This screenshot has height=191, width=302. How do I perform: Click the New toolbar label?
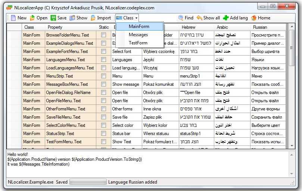22,18
